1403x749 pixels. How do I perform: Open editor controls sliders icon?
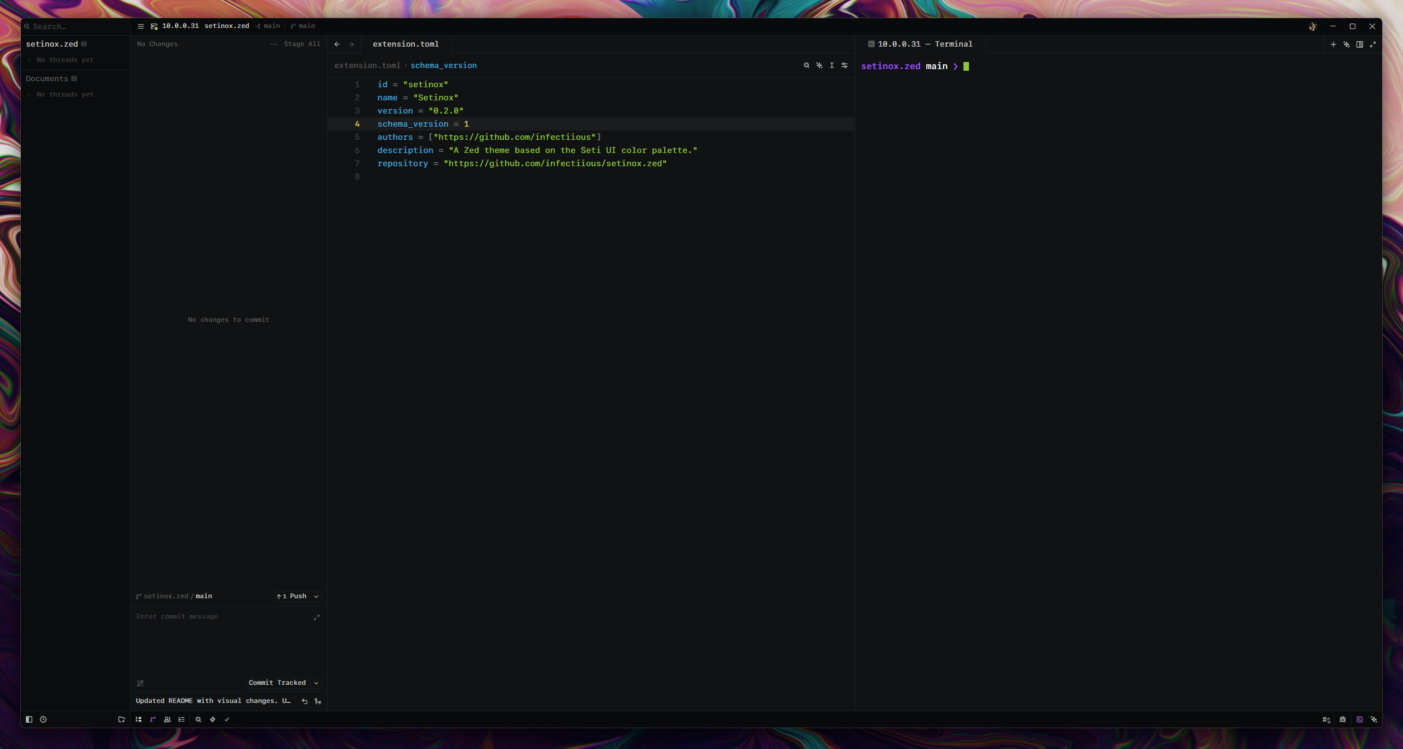point(845,65)
